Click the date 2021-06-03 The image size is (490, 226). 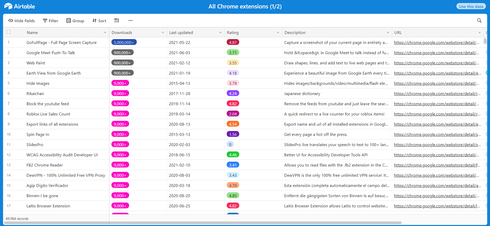click(180, 53)
